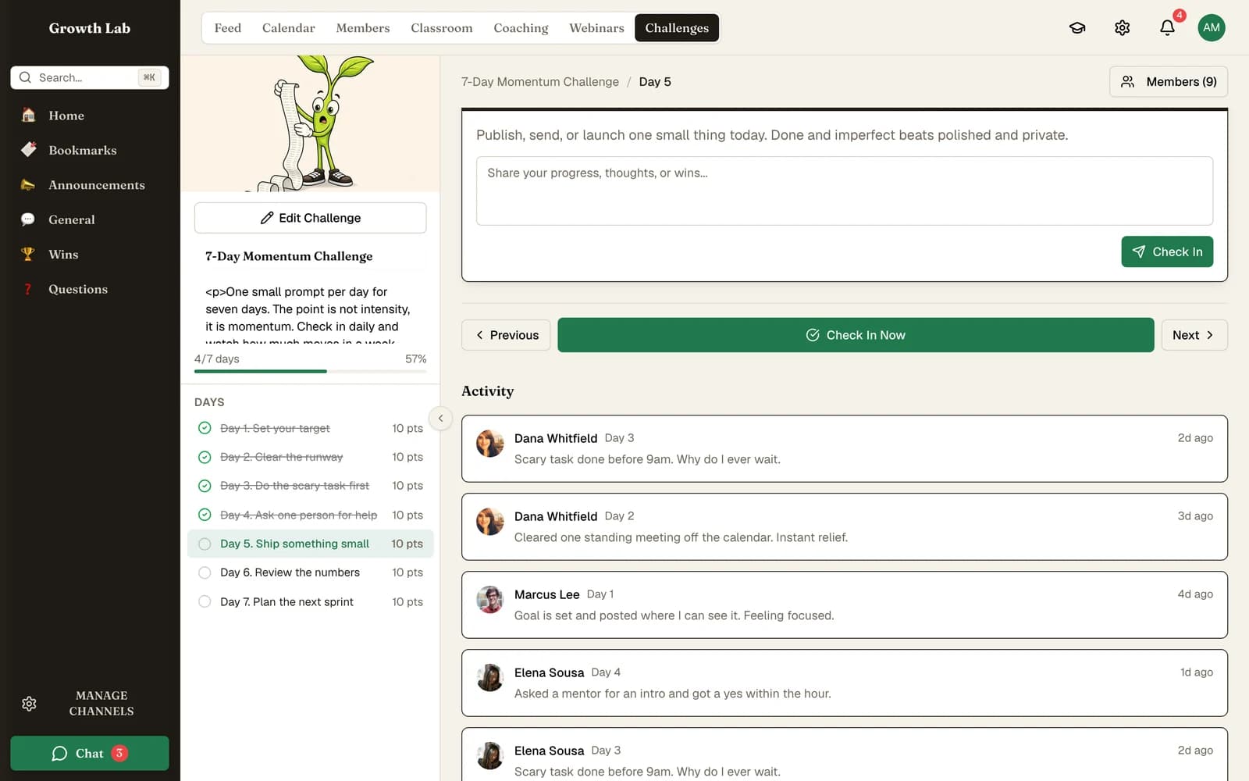Open settings gear in top bar
Image resolution: width=1249 pixels, height=781 pixels.
click(x=1123, y=28)
